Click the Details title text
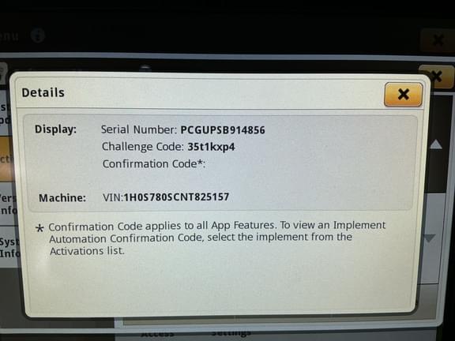The height and width of the screenshot is (341, 455). [43, 93]
